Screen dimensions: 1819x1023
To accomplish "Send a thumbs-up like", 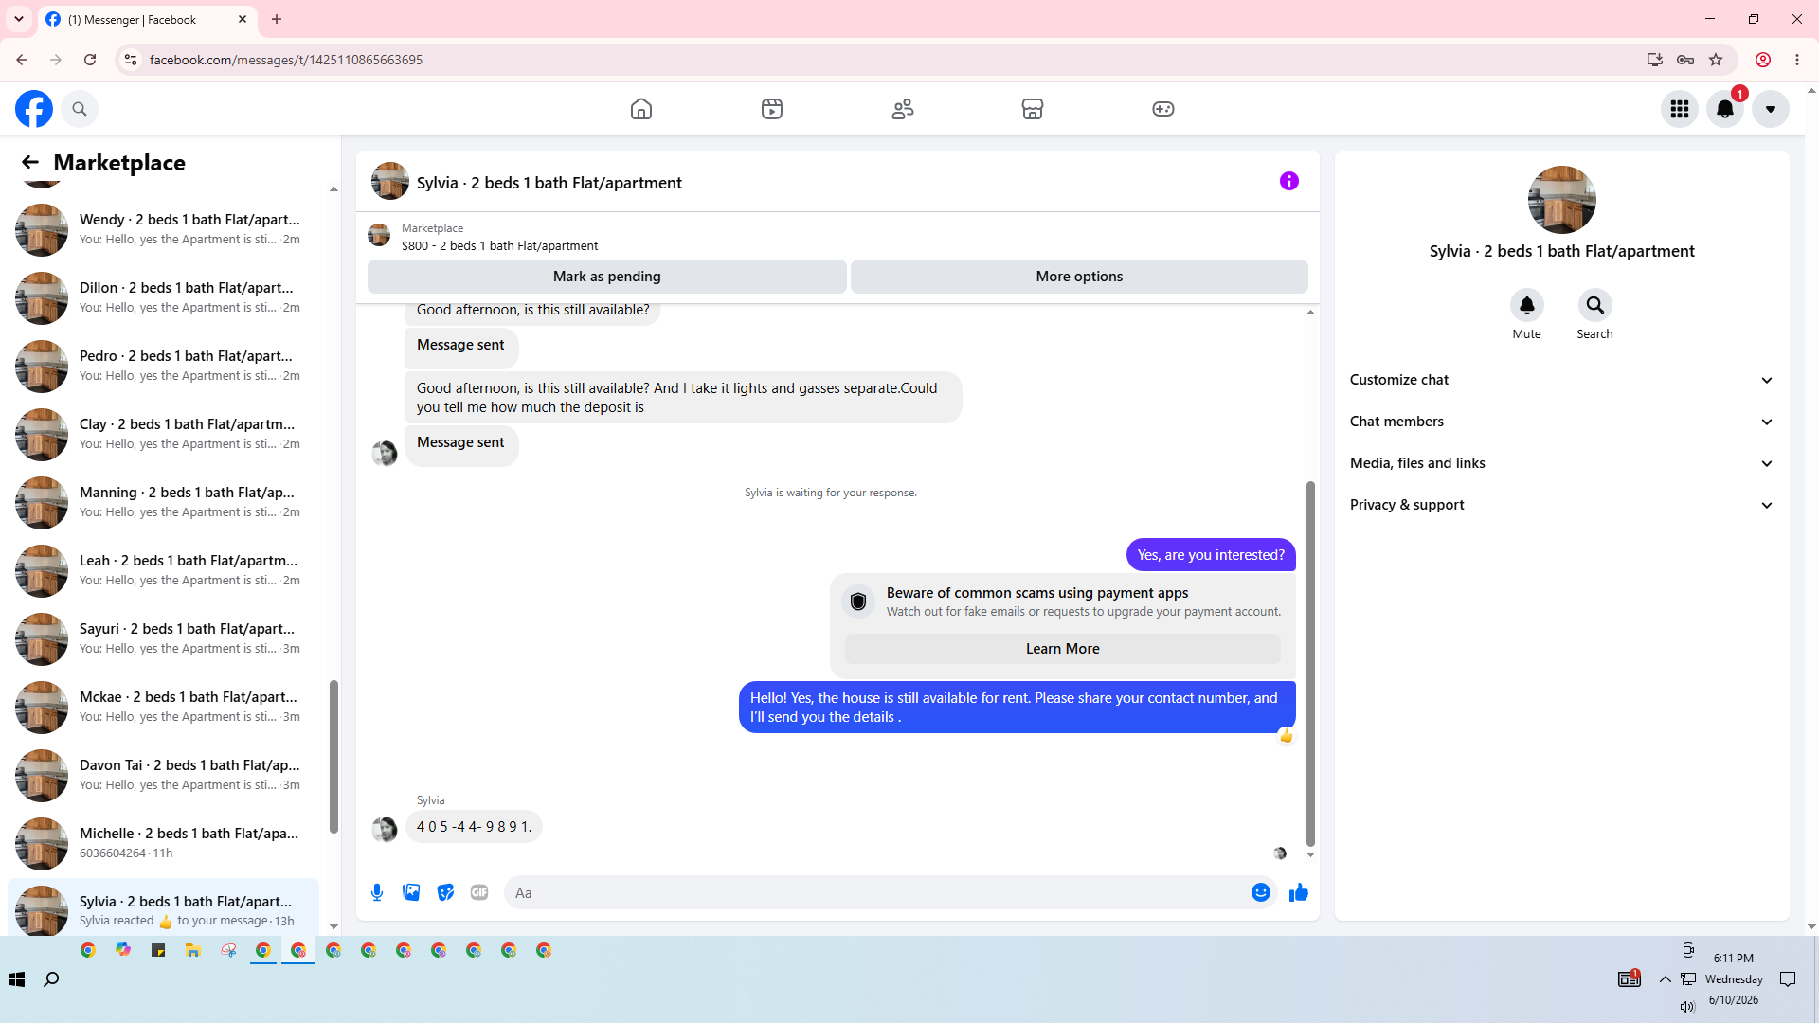I will [1299, 892].
